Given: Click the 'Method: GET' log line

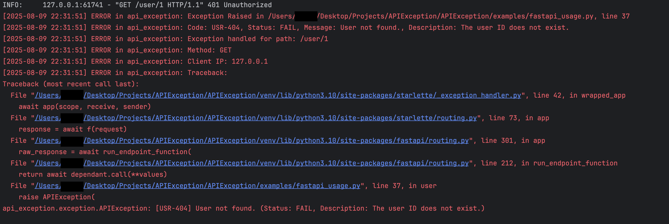Looking at the screenshot, I should tap(117, 50).
